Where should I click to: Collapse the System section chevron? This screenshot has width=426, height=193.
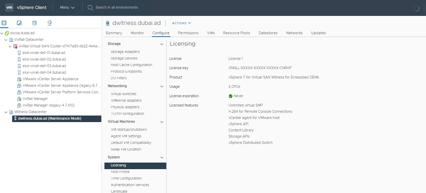[x=161, y=157]
